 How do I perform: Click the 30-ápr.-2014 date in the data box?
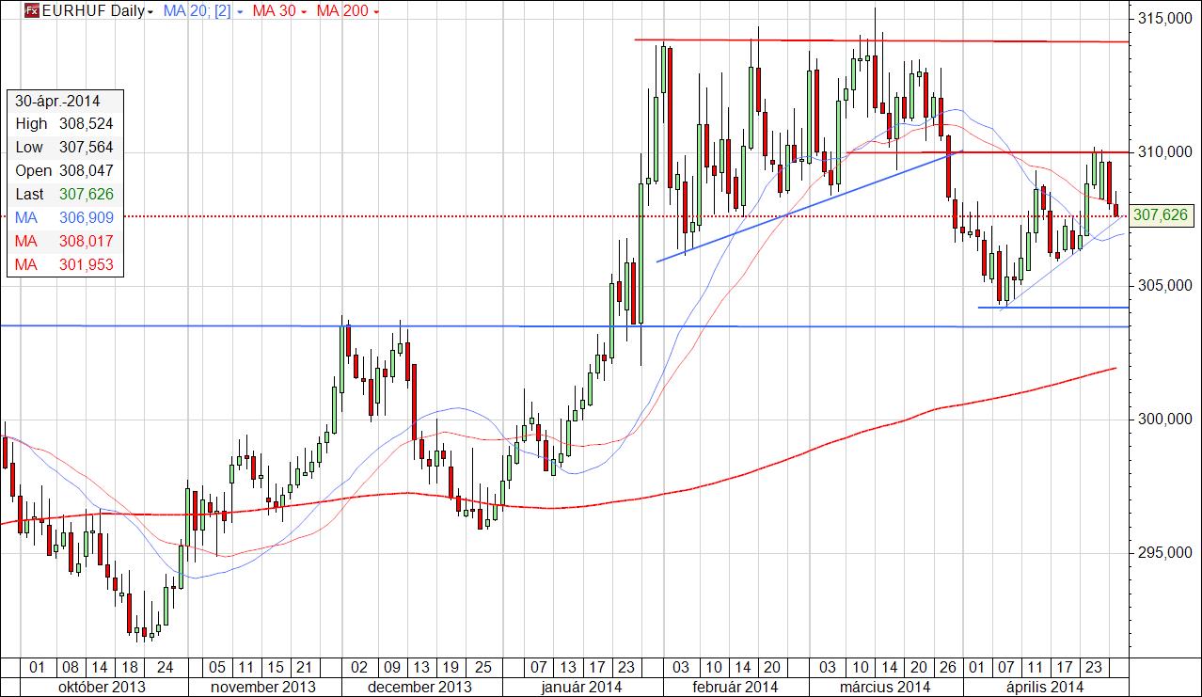point(56,101)
